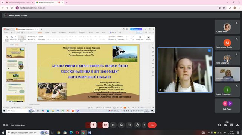Open Word from the taskbar

(x=90, y=132)
